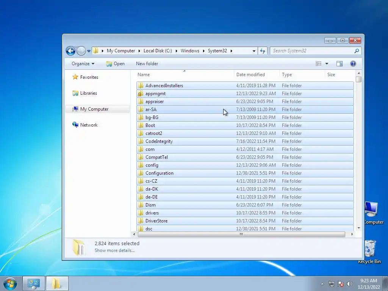This screenshot has height=291, width=388.
Task: Show the preview pane
Action: [x=339, y=64]
